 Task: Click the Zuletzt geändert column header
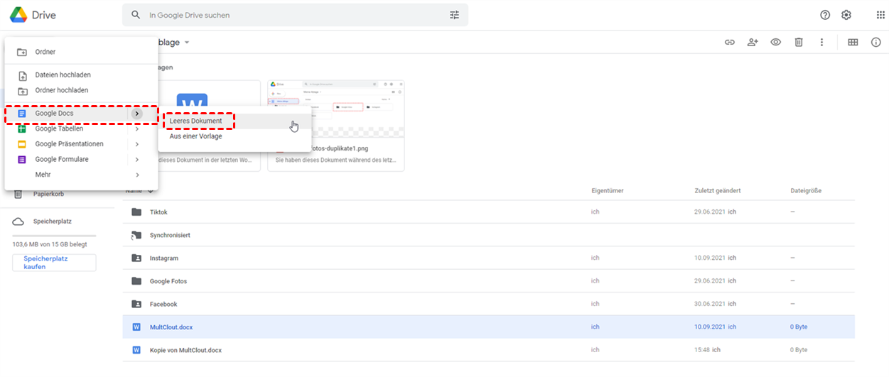click(718, 191)
